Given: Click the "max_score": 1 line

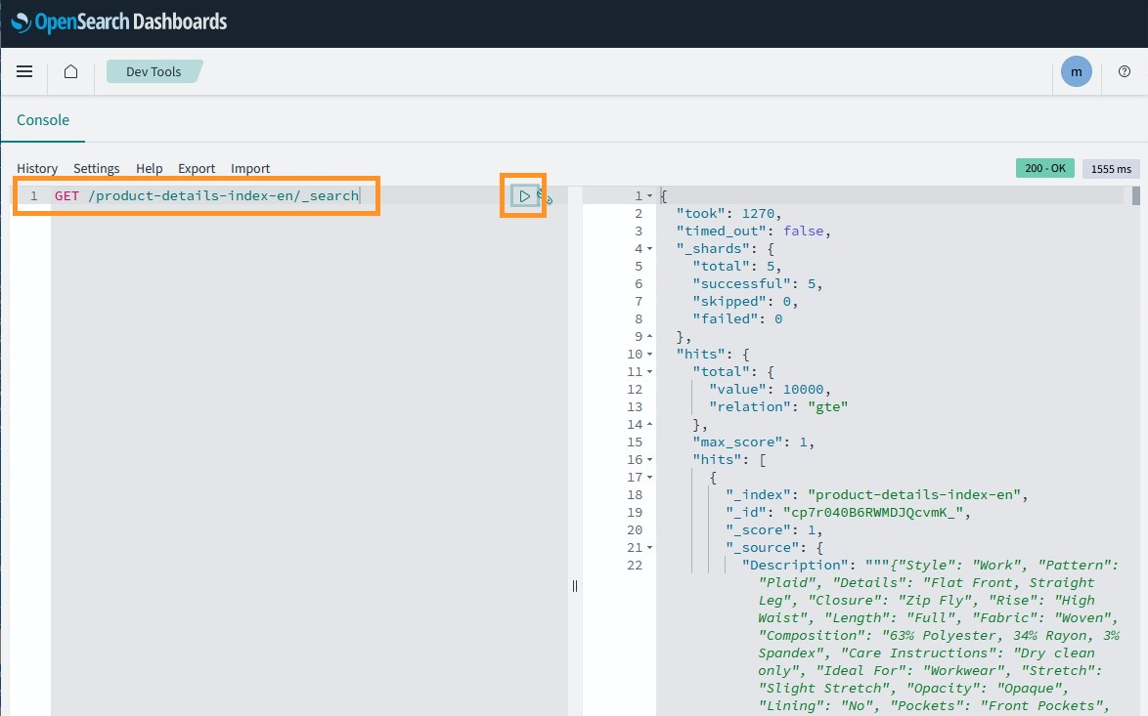Looking at the screenshot, I should click(x=753, y=442).
